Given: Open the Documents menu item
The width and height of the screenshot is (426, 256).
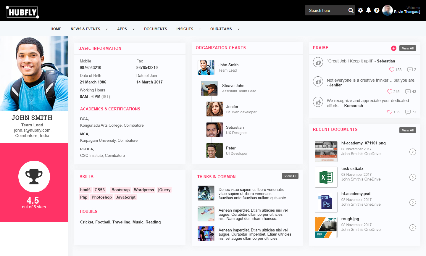Looking at the screenshot, I should [156, 29].
